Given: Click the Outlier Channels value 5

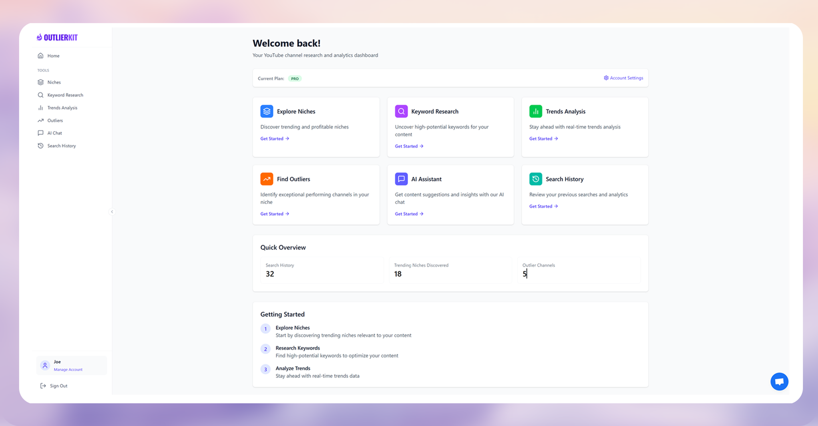Looking at the screenshot, I should [525, 274].
